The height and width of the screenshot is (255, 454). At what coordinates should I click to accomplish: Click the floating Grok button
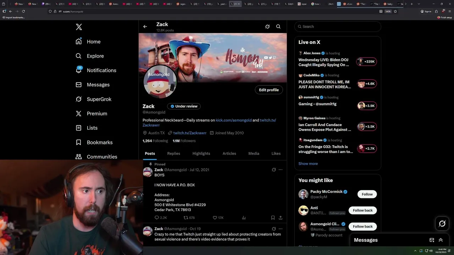coord(442,223)
